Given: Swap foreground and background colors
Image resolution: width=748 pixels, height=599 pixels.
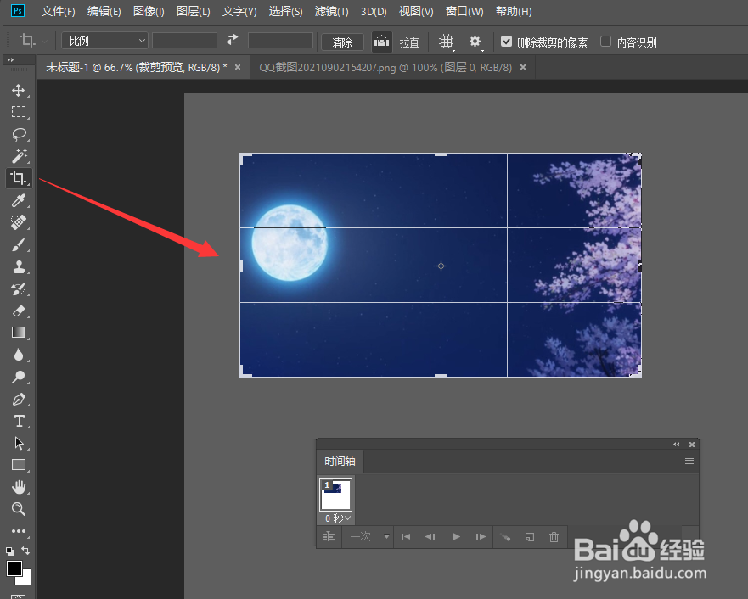Looking at the screenshot, I should pos(25,551).
